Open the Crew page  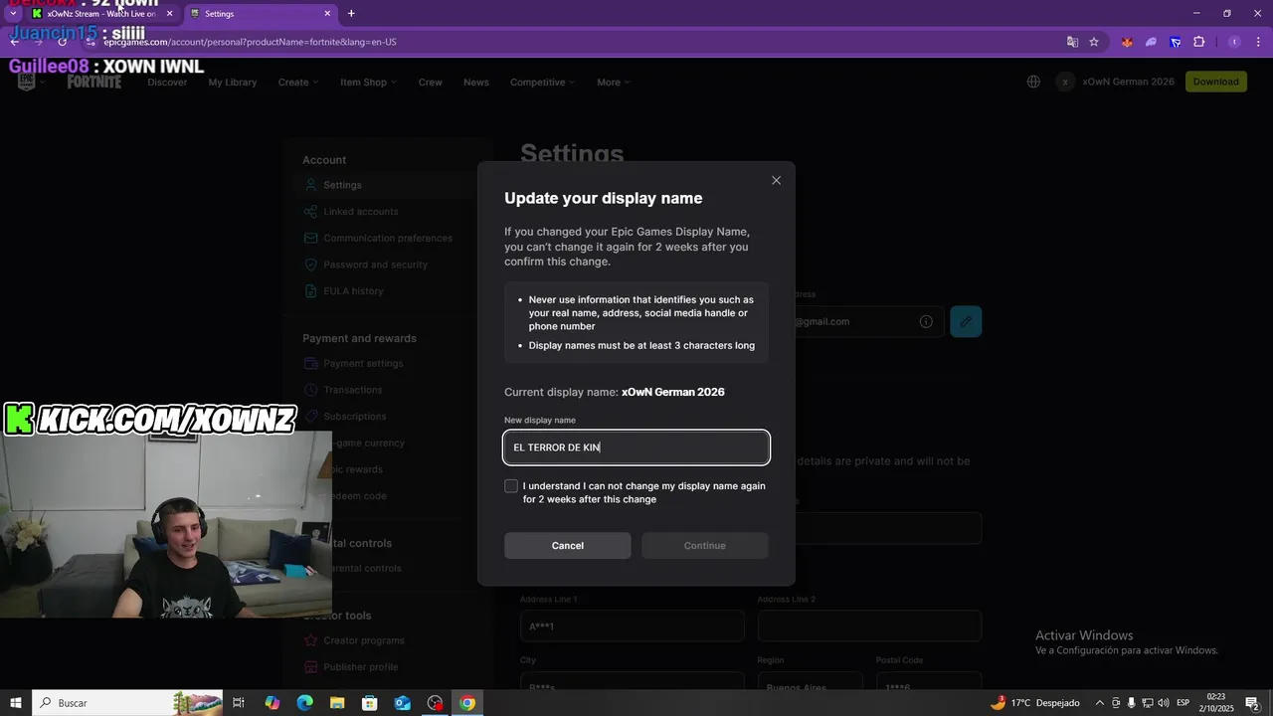point(431,82)
